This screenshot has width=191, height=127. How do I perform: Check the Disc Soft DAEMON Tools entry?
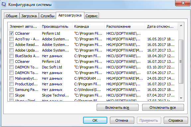point(11,67)
